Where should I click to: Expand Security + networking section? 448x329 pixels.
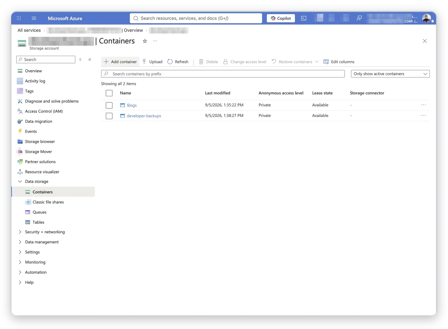(x=20, y=232)
